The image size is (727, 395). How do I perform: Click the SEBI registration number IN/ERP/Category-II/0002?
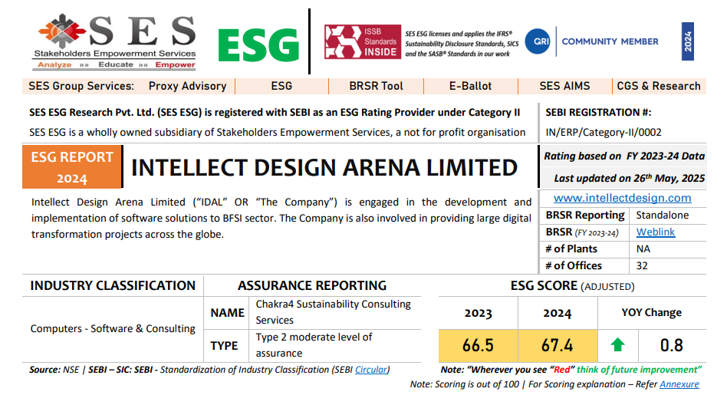604,133
